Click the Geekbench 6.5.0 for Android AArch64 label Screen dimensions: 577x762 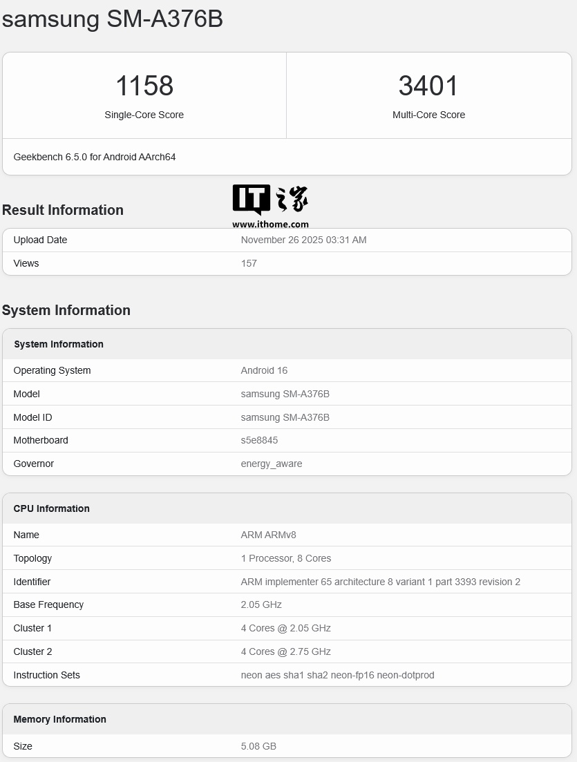click(x=95, y=157)
